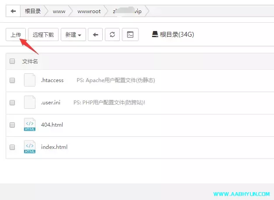Check the box for .htaccess
The height and width of the screenshot is (200, 274).
coord(12,80)
